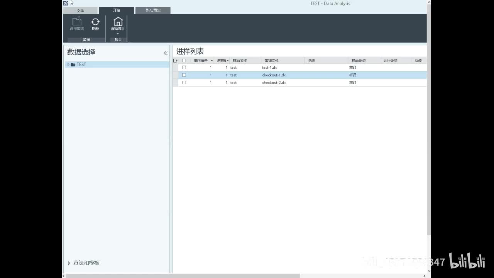Click the 调用数据 load data icon

point(77,21)
